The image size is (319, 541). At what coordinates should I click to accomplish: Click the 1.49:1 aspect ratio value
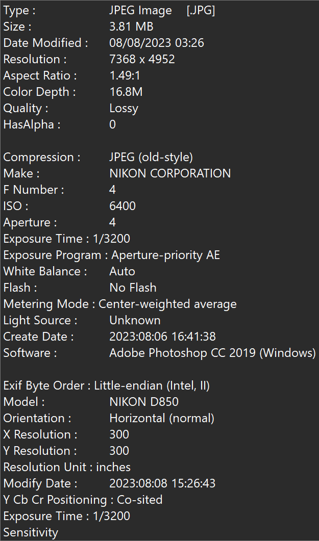(125, 75)
